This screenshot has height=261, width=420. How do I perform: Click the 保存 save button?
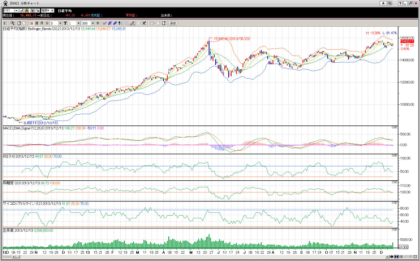tap(173, 23)
